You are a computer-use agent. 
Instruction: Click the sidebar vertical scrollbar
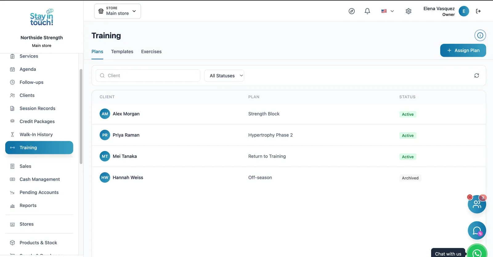coord(81,116)
